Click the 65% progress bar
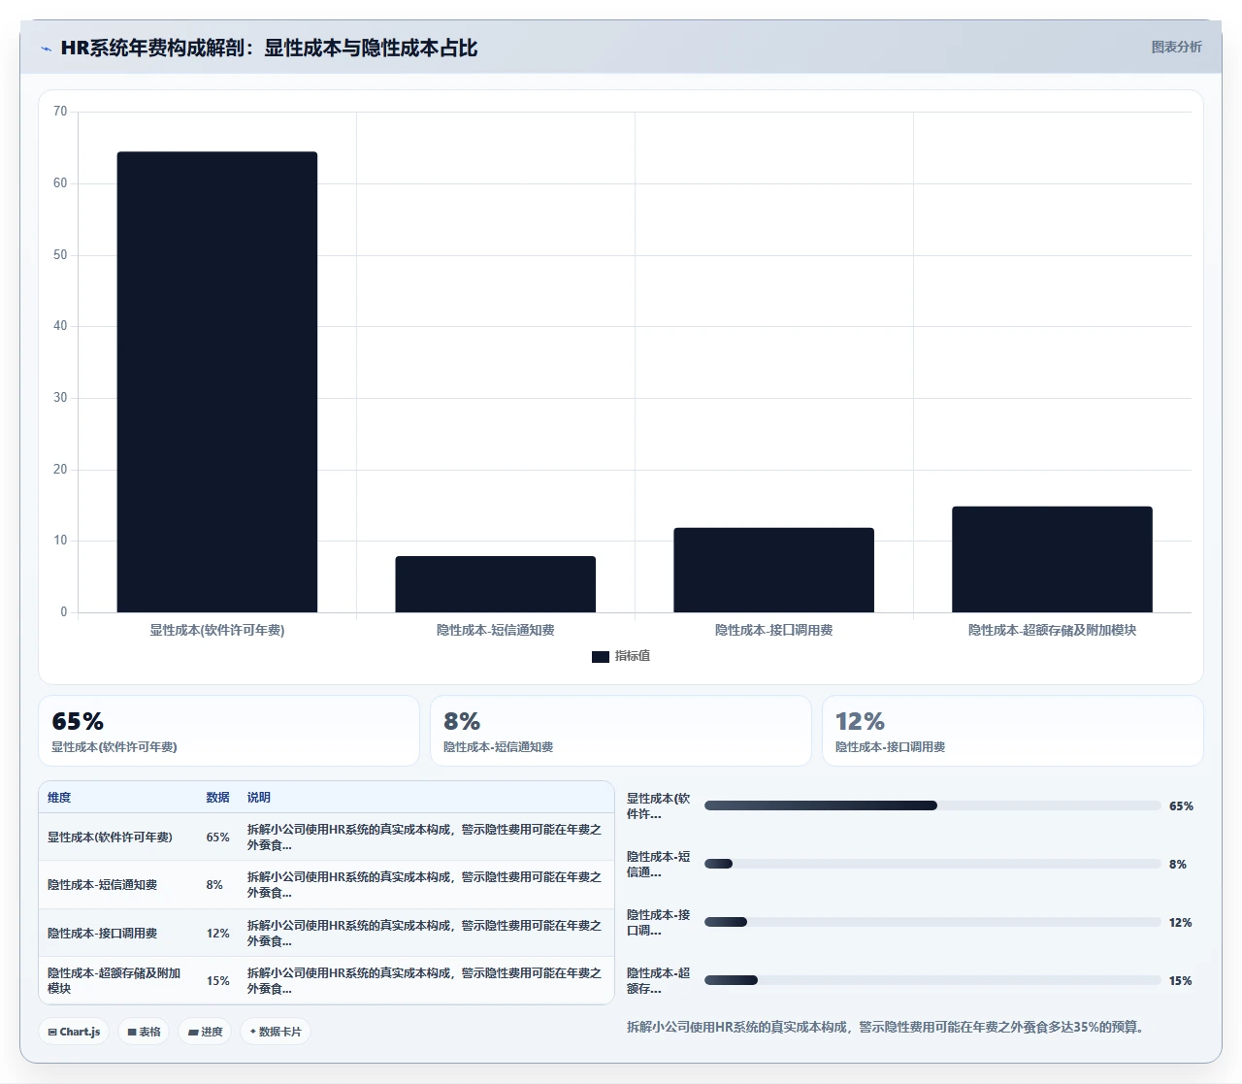The image size is (1242, 1084). coord(932,805)
